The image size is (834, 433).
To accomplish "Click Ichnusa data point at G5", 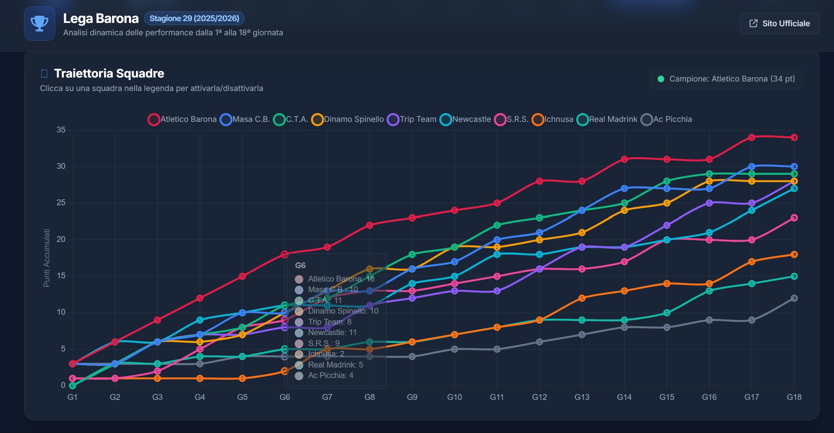I will 242,378.
